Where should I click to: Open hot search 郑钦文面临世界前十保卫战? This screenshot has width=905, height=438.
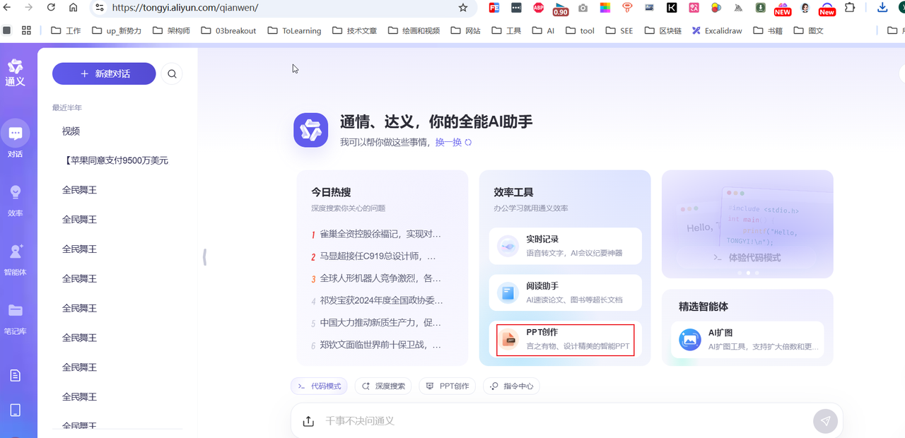click(376, 345)
